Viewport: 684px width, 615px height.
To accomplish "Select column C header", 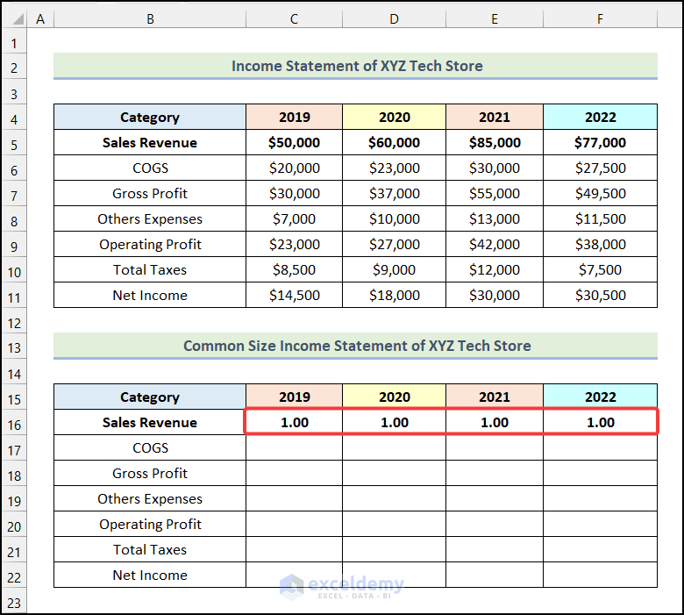I will click(295, 18).
